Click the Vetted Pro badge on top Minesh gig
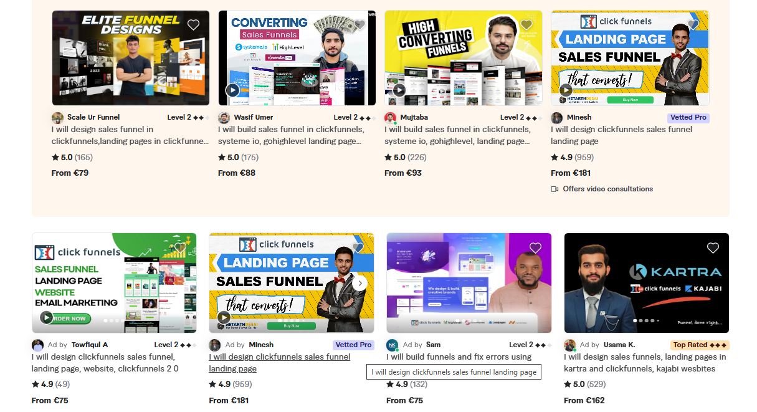 tap(688, 117)
